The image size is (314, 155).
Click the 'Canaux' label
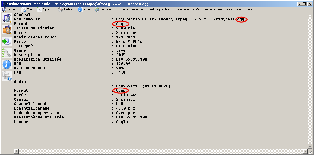coord(21,99)
